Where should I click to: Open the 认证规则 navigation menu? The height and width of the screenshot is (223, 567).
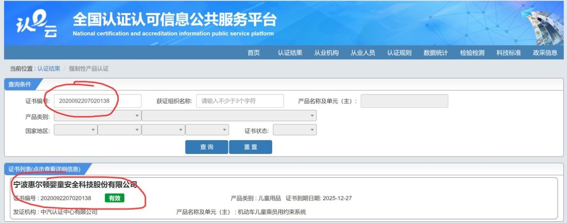[x=399, y=53]
